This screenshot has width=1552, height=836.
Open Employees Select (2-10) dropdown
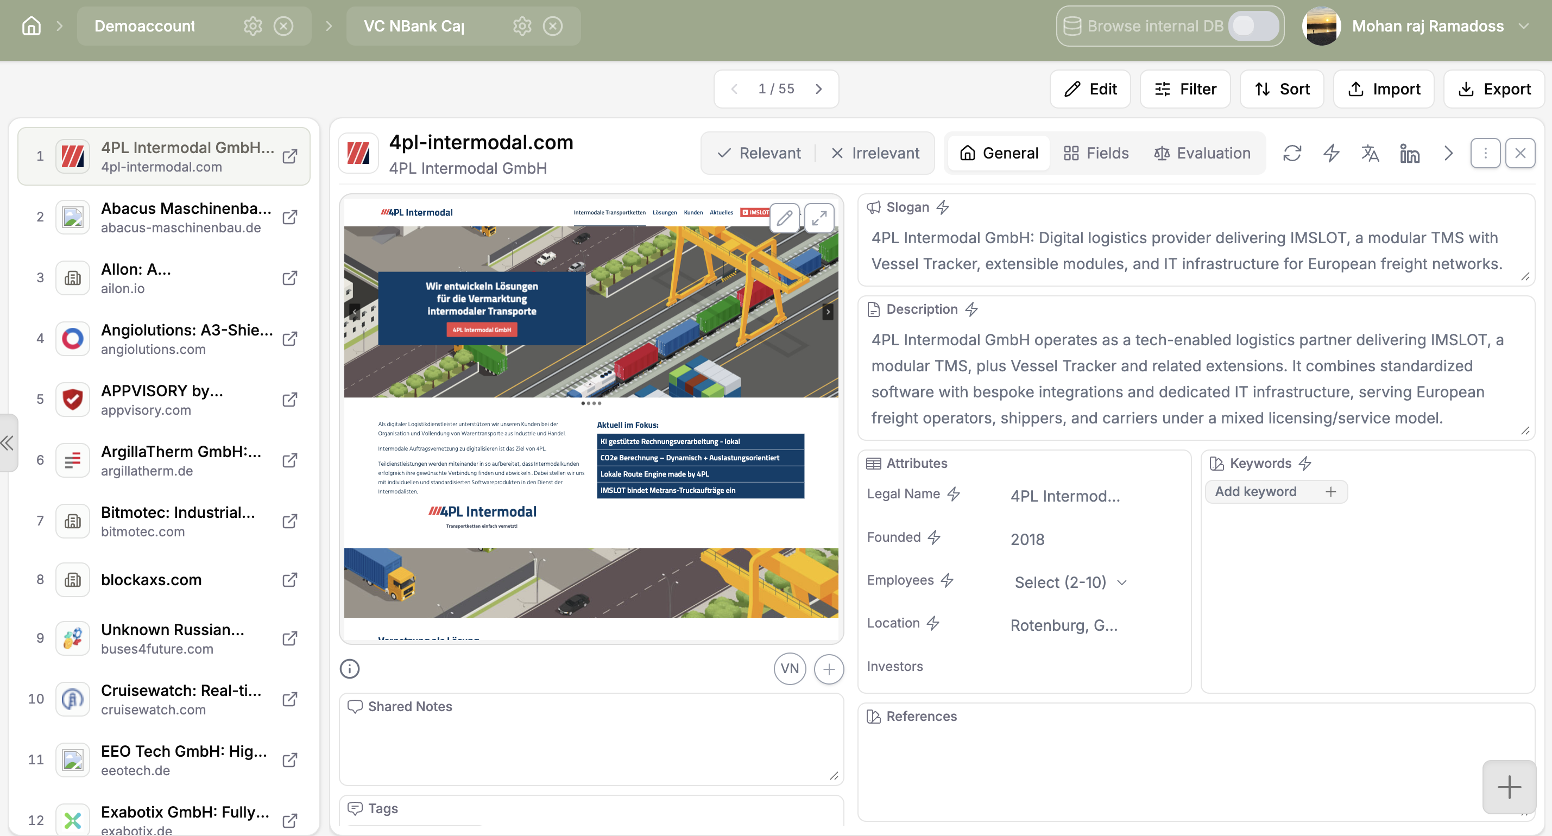pos(1071,582)
